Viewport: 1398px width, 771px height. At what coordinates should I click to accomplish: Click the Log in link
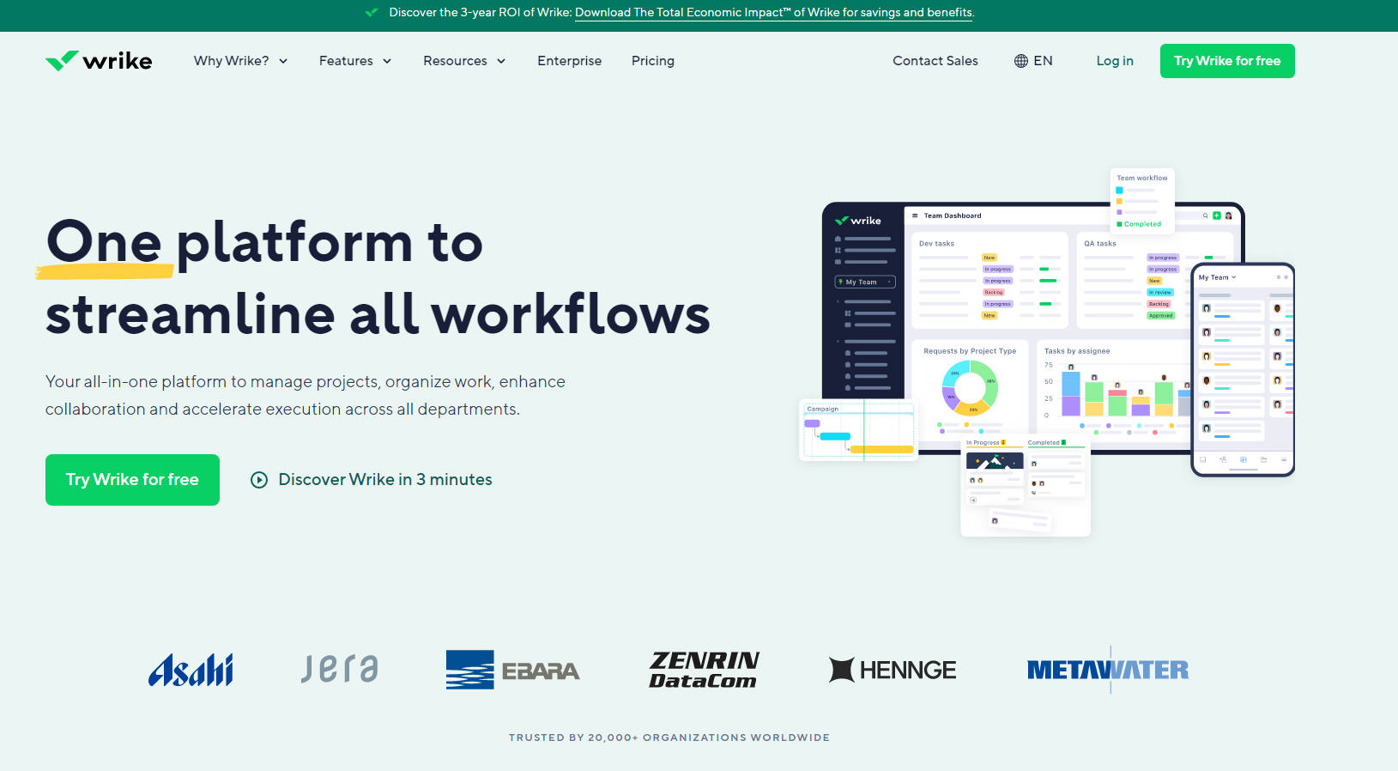[1114, 61]
